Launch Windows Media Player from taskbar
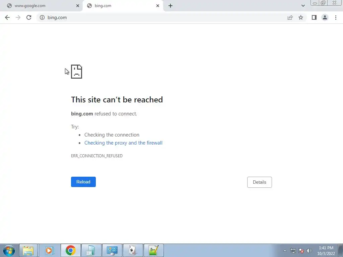Viewport: 343px width, 257px height. pyautogui.click(x=49, y=250)
